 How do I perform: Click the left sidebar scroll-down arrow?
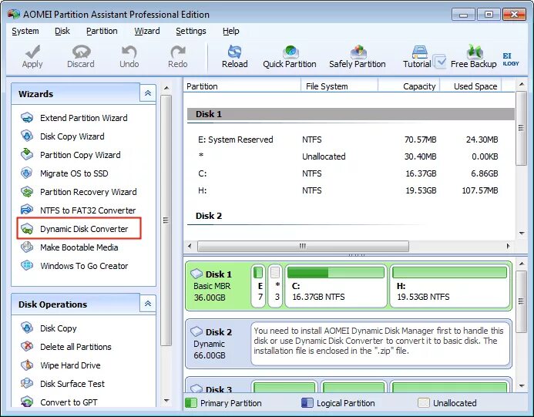click(x=166, y=401)
